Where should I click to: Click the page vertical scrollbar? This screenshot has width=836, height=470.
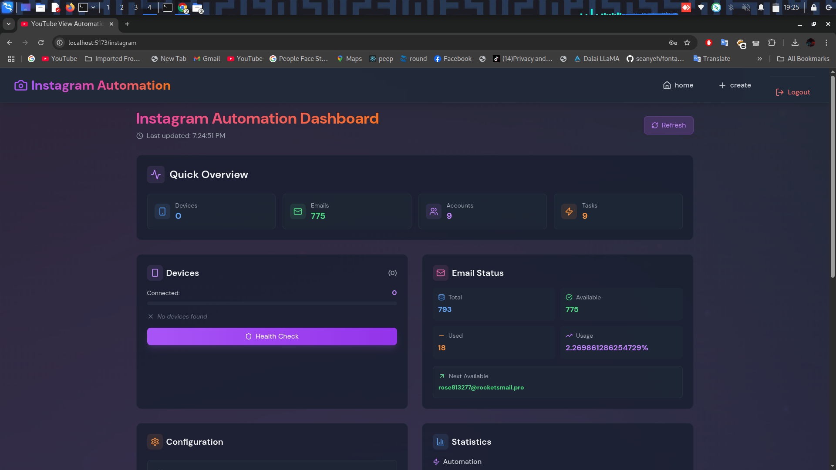833,176
